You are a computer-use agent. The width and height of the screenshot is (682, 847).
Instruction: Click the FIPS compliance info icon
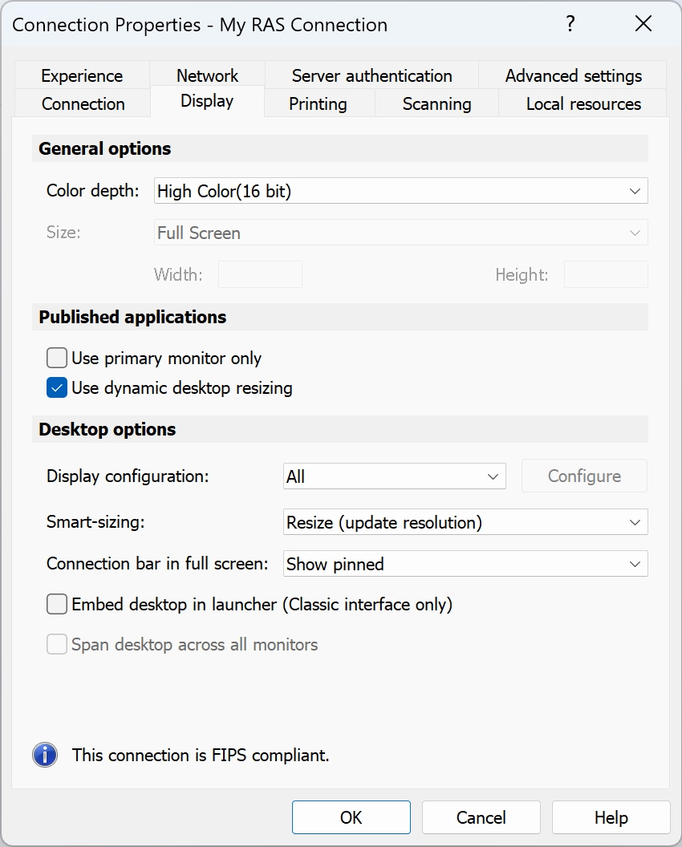pyautogui.click(x=45, y=755)
